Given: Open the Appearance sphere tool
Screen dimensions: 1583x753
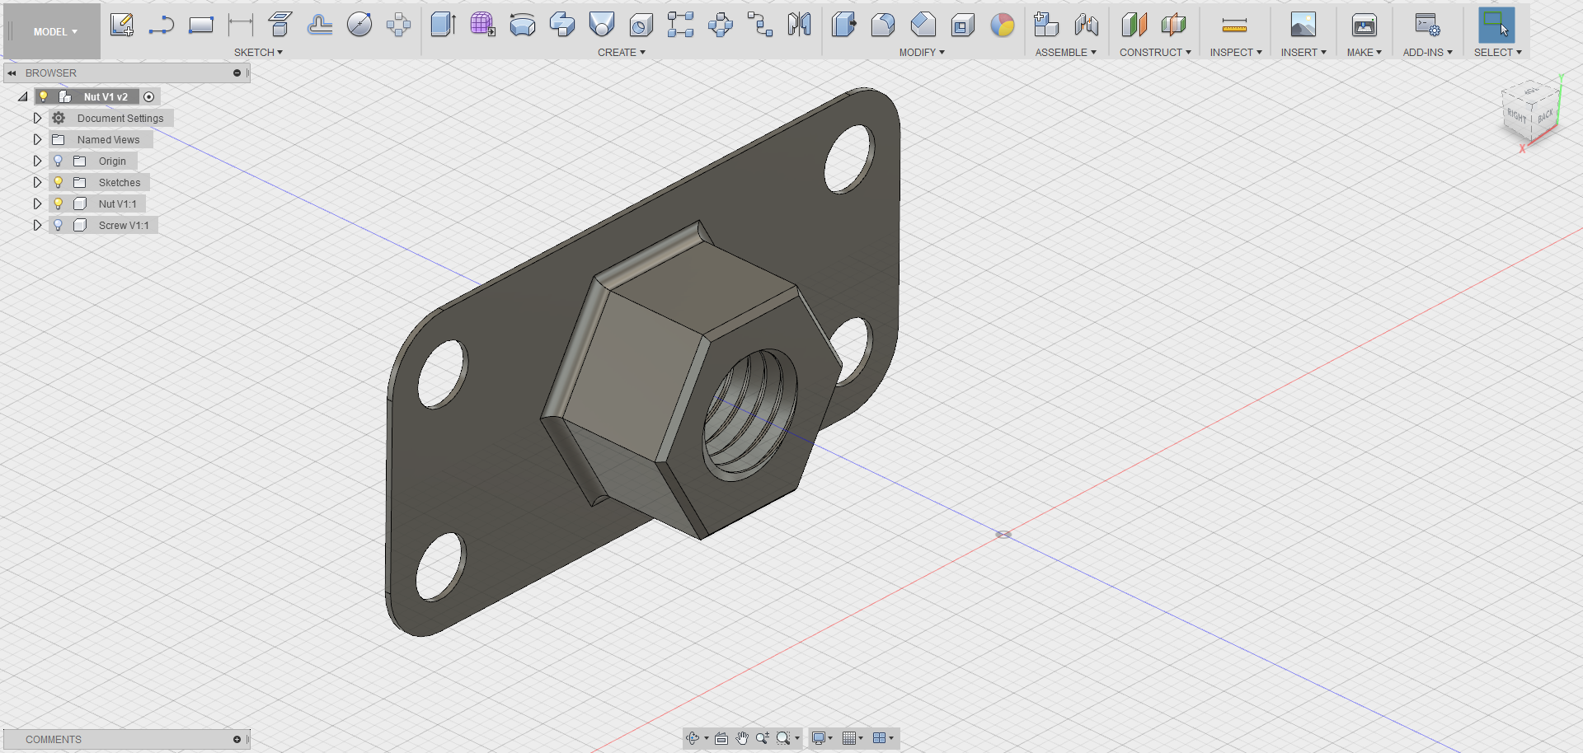Looking at the screenshot, I should tap(1003, 26).
